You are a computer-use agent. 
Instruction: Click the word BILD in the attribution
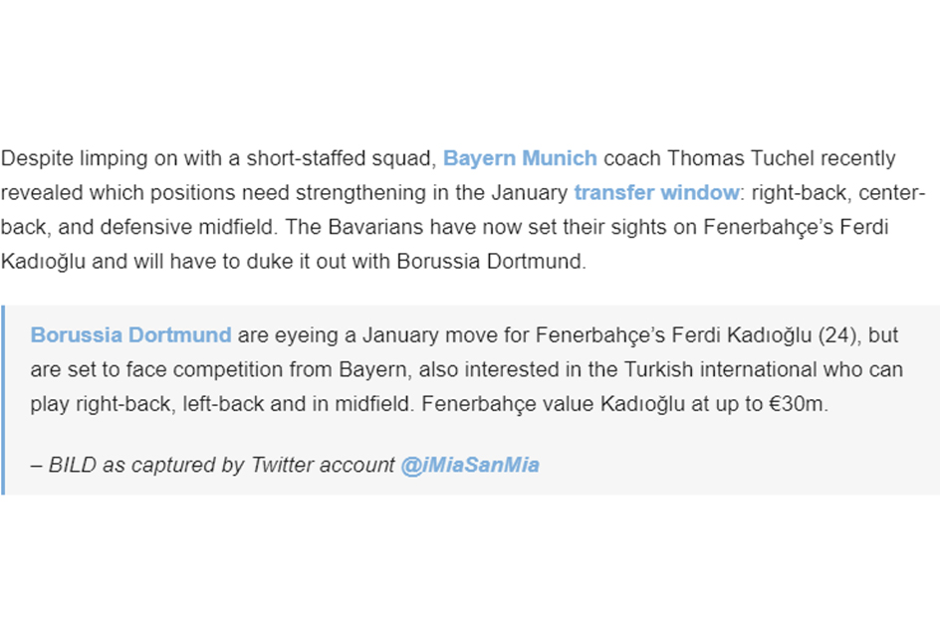[x=72, y=465]
